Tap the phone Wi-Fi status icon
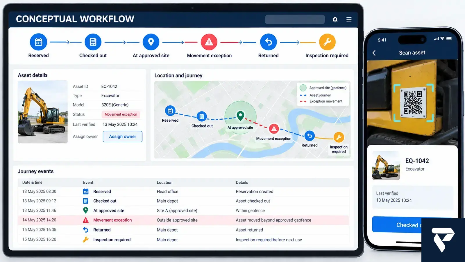The width and height of the screenshot is (465, 262). pyautogui.click(x=442, y=38)
